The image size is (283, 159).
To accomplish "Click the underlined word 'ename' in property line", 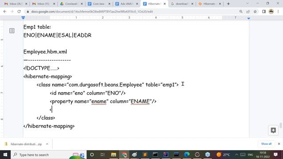I will [99, 102].
